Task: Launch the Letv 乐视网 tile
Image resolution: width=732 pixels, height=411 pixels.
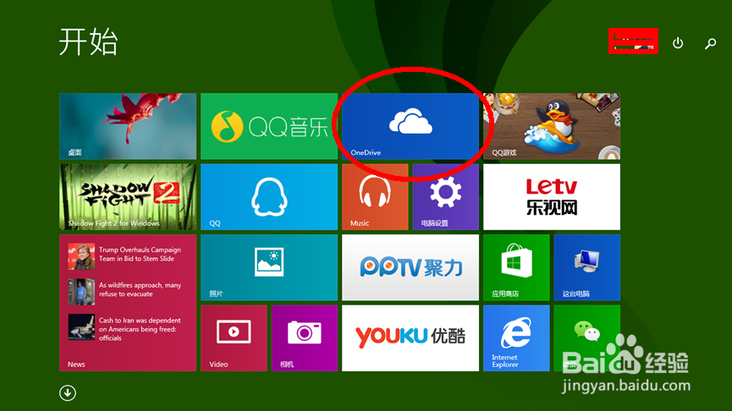Action: [x=552, y=197]
